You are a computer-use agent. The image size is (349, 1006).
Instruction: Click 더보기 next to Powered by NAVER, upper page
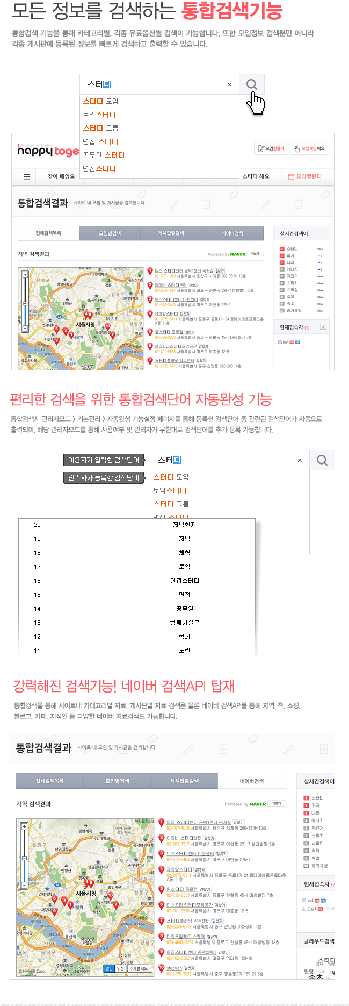pos(256,254)
